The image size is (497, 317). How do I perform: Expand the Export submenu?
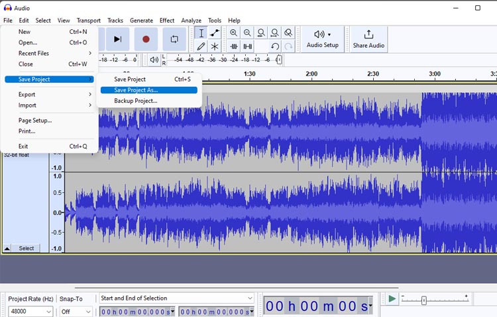[49, 95]
